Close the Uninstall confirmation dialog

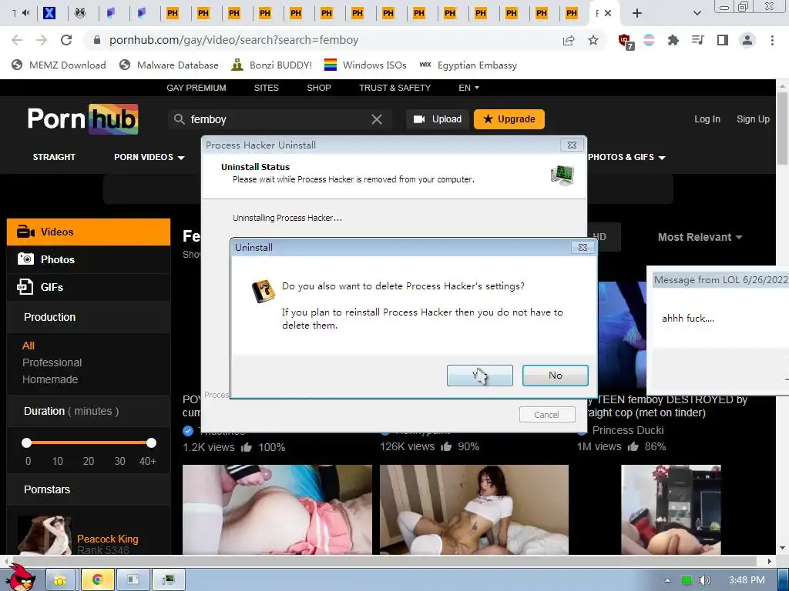click(583, 247)
